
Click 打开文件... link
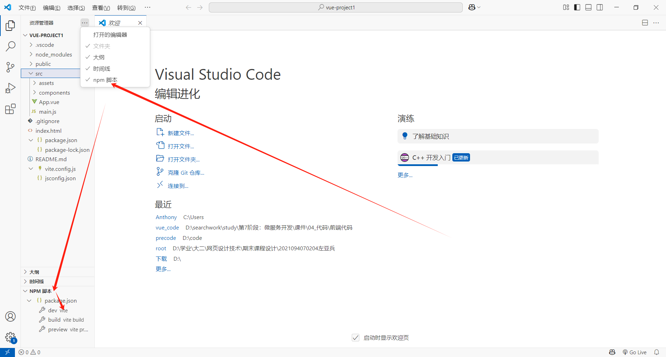181,146
